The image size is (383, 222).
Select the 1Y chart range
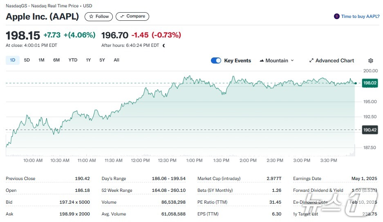point(88,60)
